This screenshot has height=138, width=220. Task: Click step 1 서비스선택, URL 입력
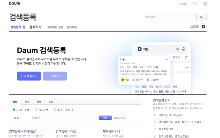(171, 115)
